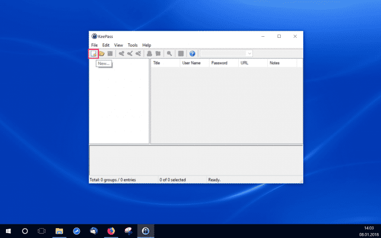The image size is (381, 238).
Task: Click inside the quick search box
Action: click(x=223, y=53)
